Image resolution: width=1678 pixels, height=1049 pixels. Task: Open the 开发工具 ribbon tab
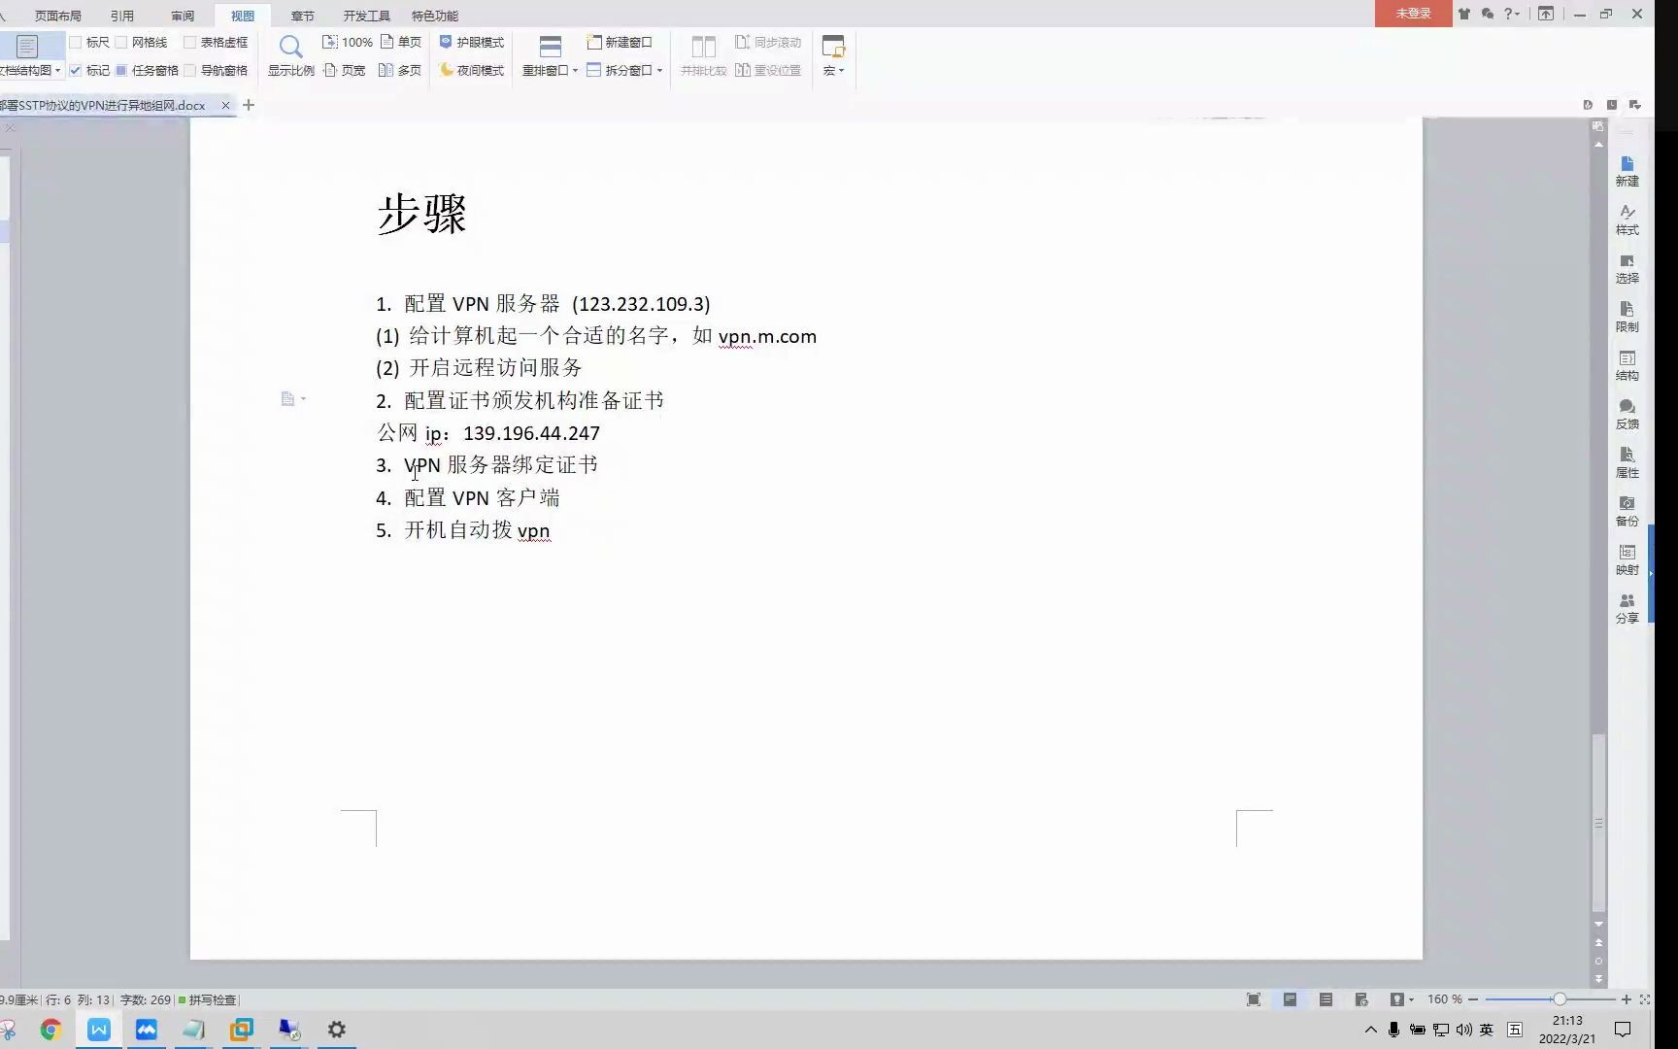pyautogui.click(x=365, y=15)
